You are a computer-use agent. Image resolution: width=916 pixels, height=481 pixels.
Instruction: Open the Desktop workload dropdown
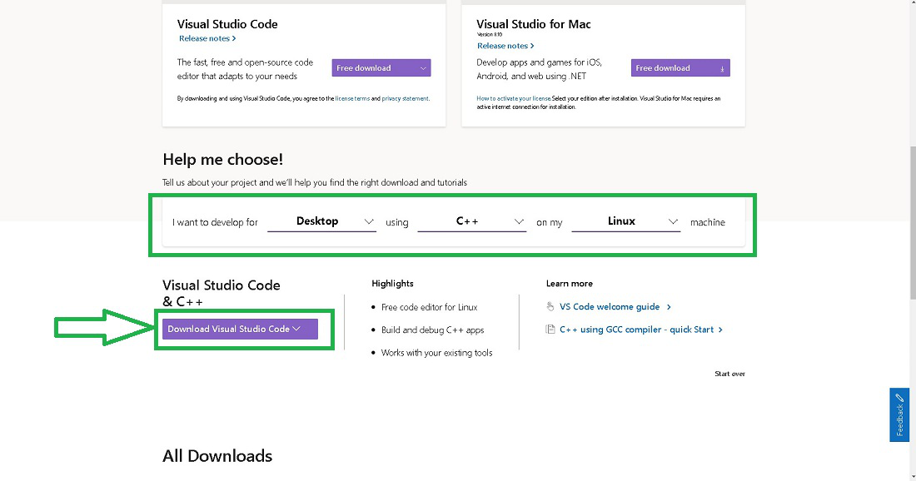pos(321,221)
